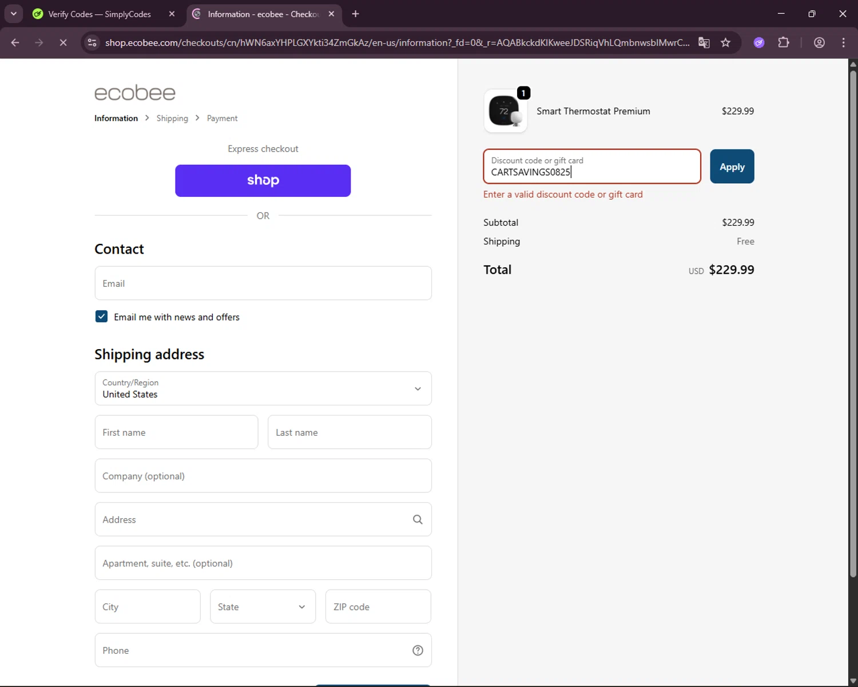Click the Total "$229.99" amount
Screen dimensions: 858x687
coord(732,270)
